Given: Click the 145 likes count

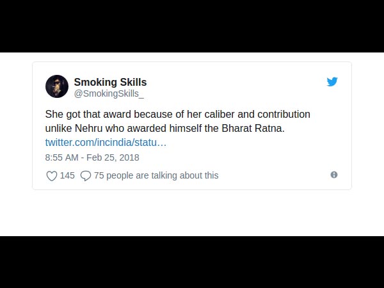Looking at the screenshot, I should [x=67, y=175].
